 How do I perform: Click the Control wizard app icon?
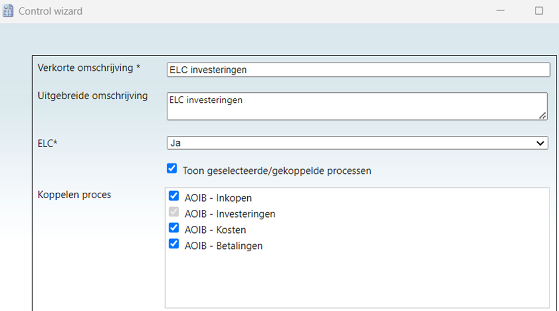click(8, 11)
